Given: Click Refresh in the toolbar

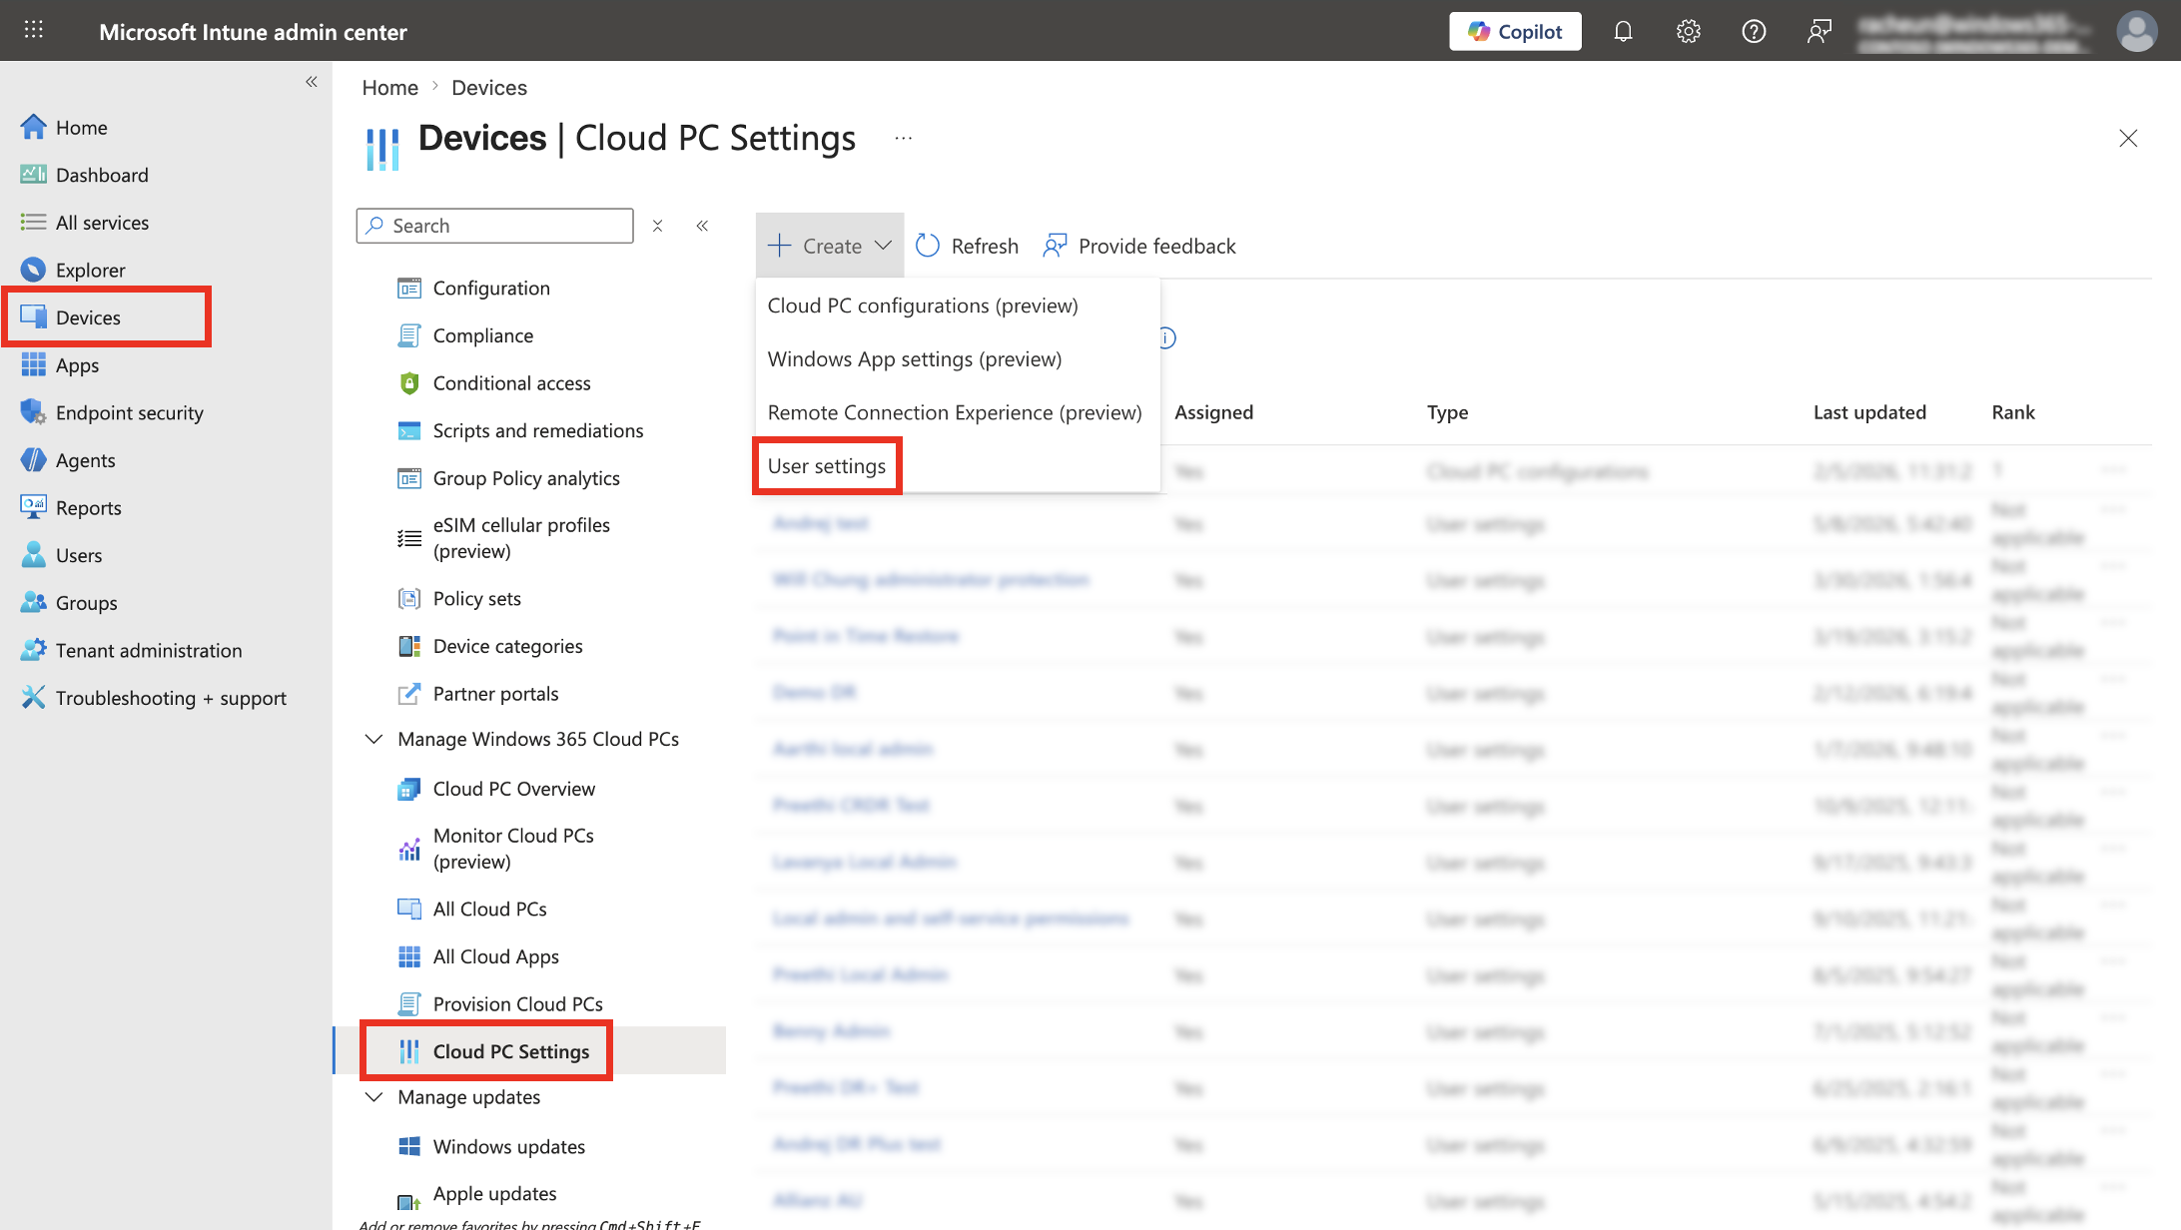Looking at the screenshot, I should click(x=967, y=246).
